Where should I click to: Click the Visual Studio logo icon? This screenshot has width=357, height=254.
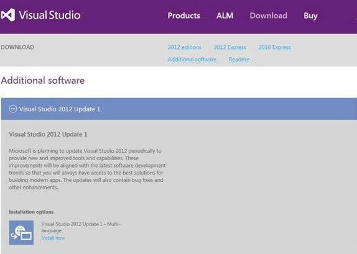tap(8, 15)
